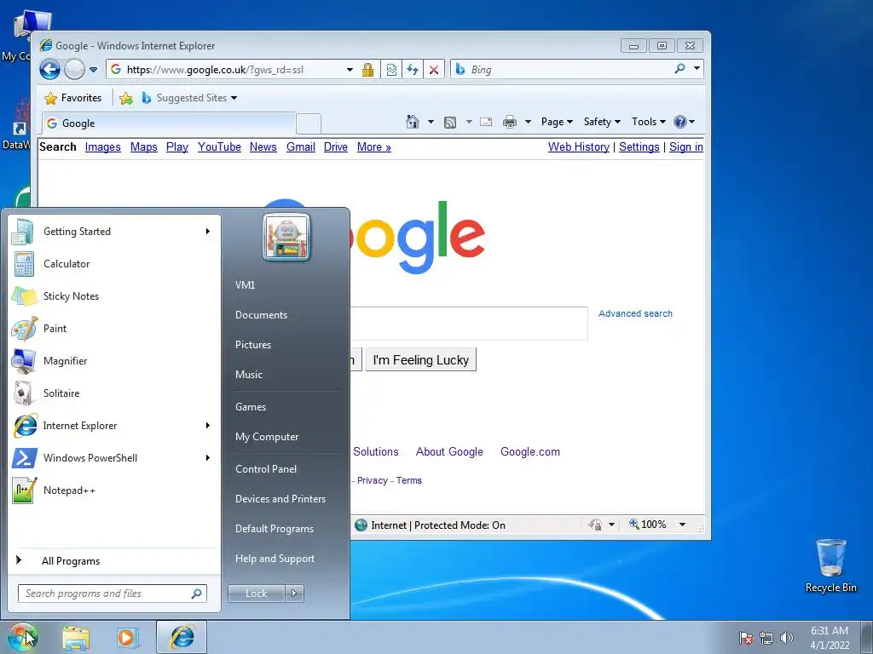Launch Sticky Notes from Start menu
Screen dimensions: 873x654
[x=113, y=296]
